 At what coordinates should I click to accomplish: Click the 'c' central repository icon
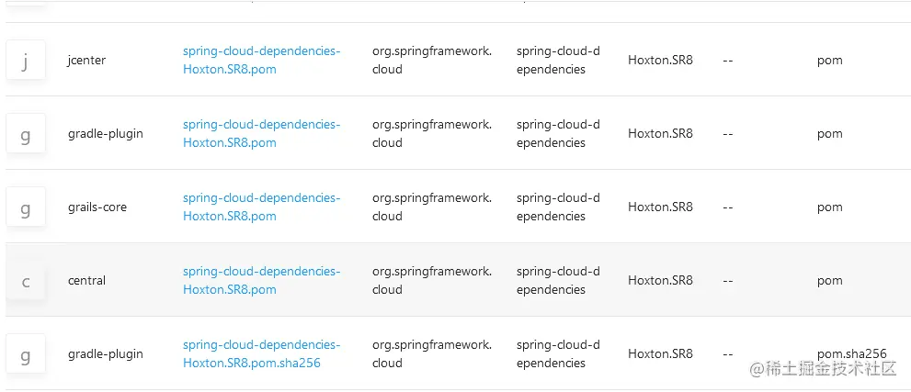point(26,281)
